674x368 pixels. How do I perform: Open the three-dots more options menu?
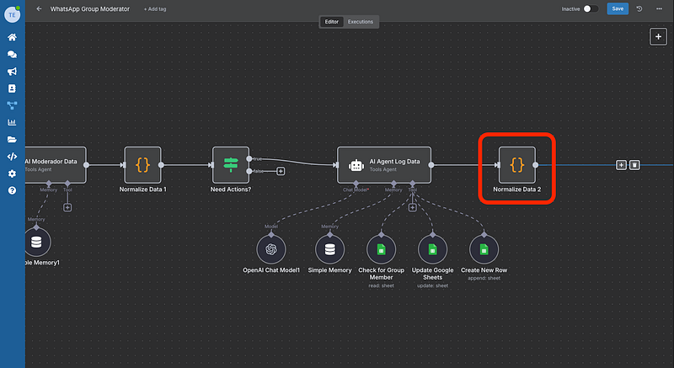point(657,8)
